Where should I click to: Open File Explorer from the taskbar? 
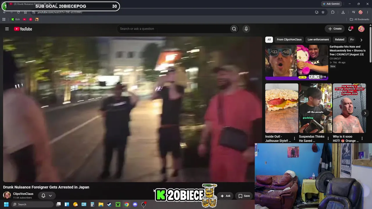[101, 204]
